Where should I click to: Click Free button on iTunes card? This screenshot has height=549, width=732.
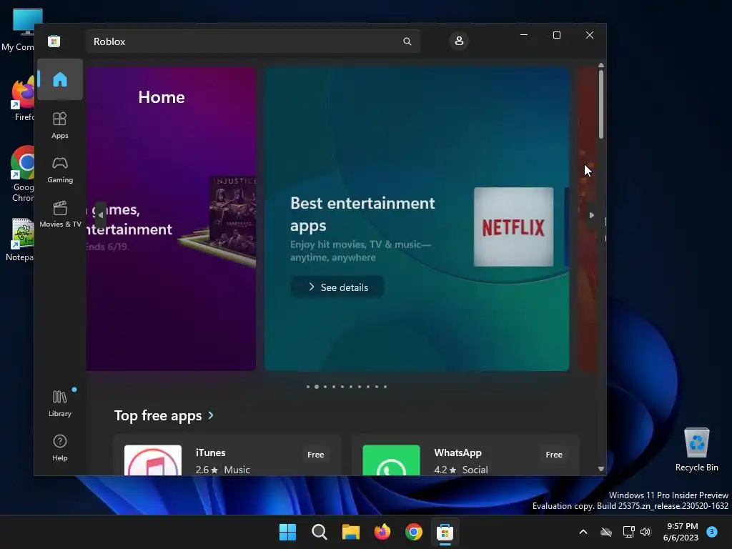315,454
